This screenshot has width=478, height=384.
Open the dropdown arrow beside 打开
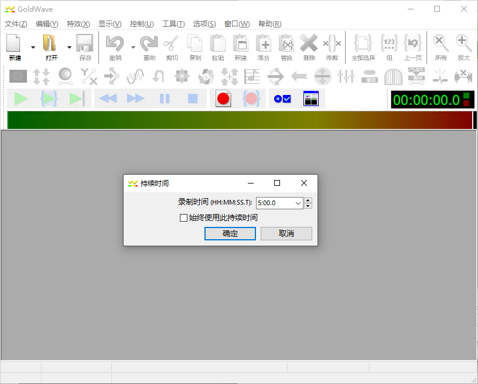[x=69, y=47]
